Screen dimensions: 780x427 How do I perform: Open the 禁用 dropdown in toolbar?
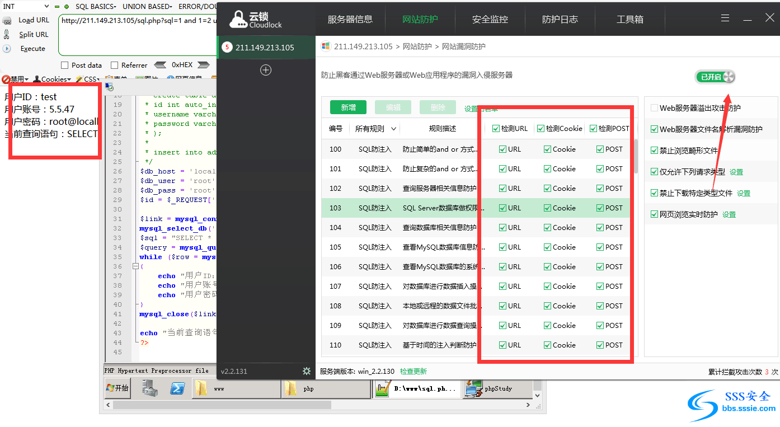coord(14,79)
